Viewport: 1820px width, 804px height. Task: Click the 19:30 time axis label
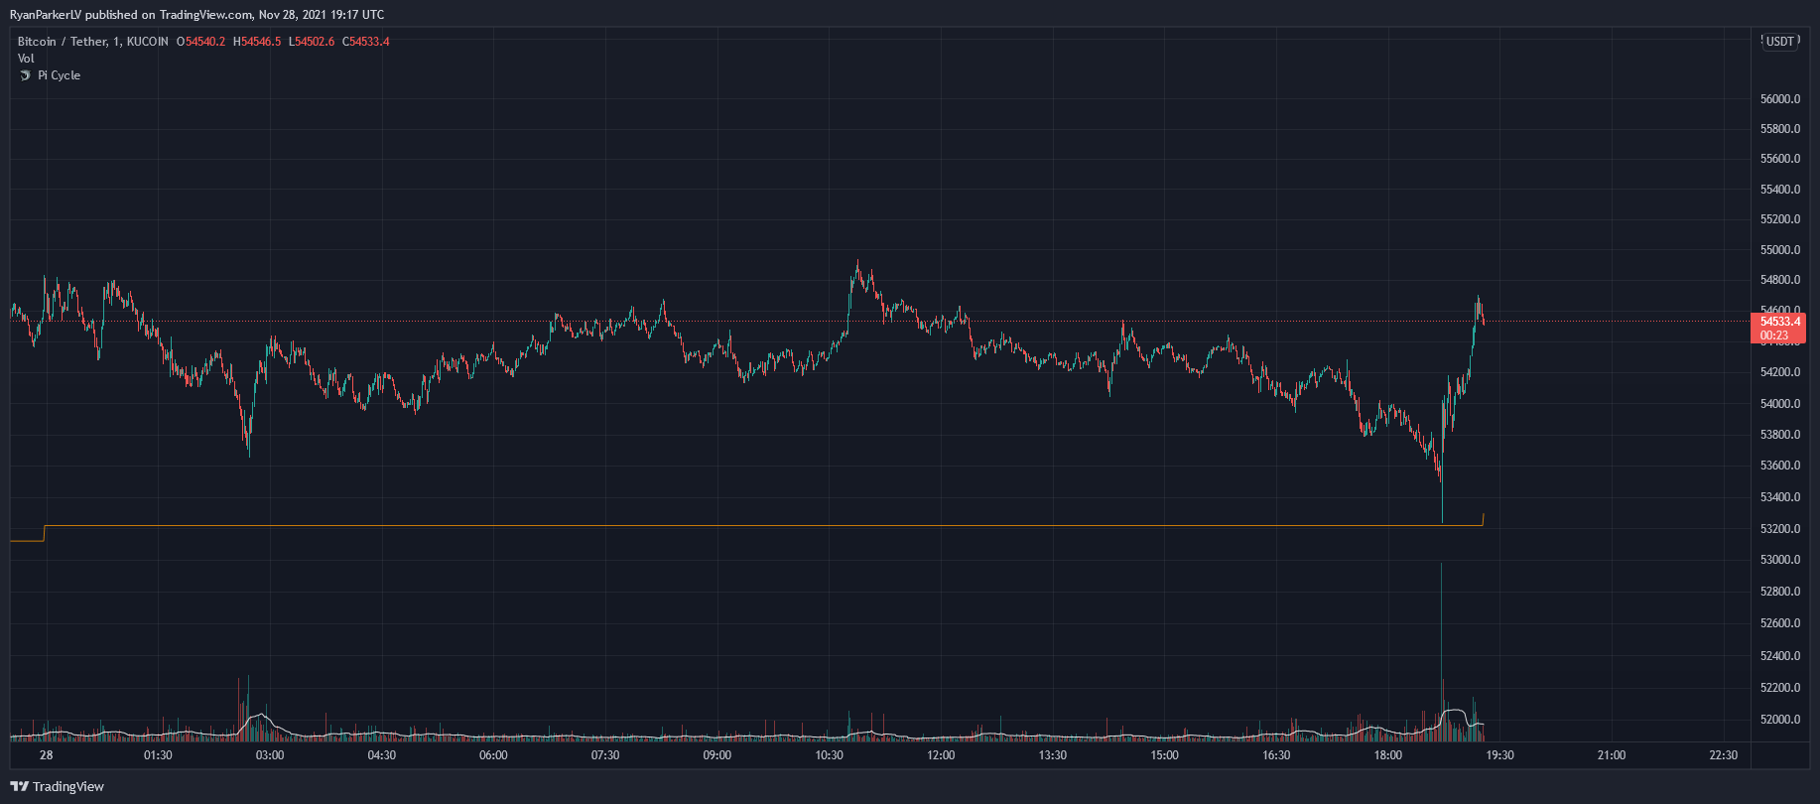tap(1499, 755)
